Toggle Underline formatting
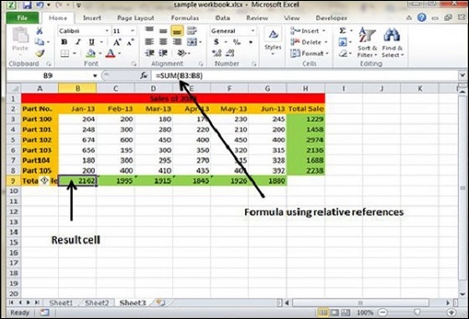This screenshot has height=319, width=469. [91, 42]
